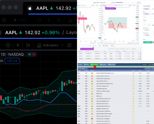This screenshot has height=124, width=154.
Task: Switch to the Calendar tab
Action: (94, 64)
